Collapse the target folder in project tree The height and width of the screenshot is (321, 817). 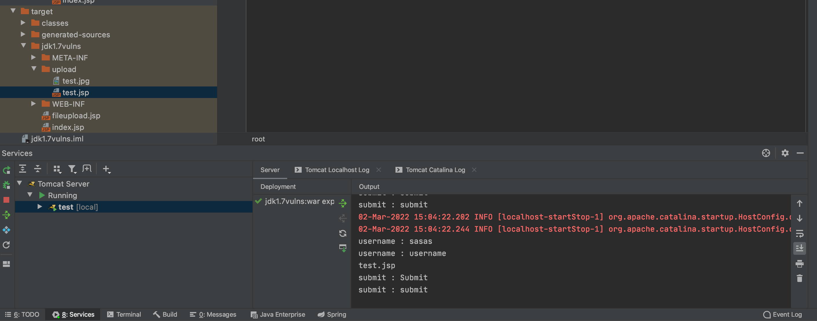click(13, 11)
